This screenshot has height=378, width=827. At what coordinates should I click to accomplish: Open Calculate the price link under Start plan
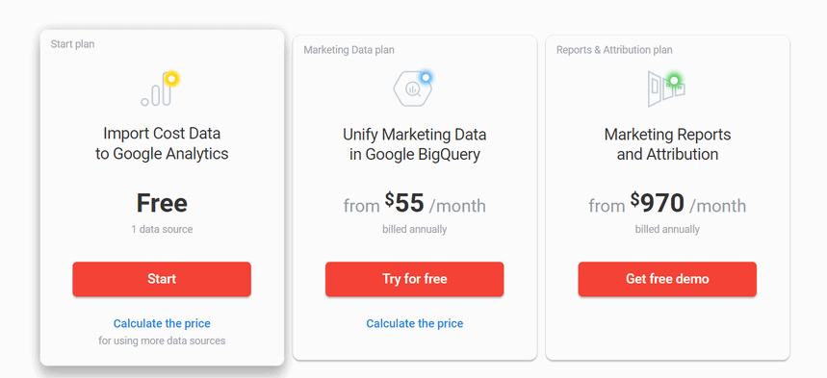click(162, 323)
